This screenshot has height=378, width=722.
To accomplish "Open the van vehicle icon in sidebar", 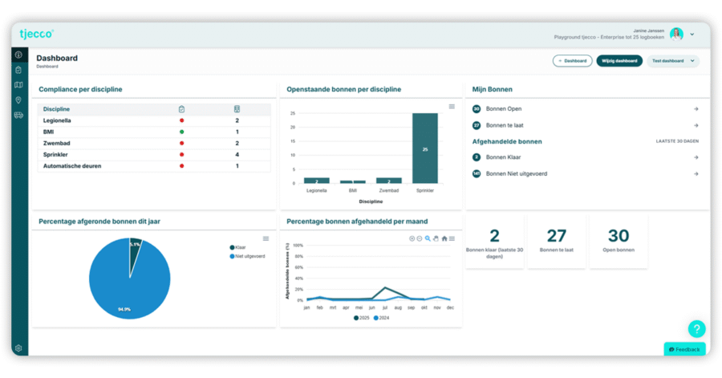I will point(18,115).
